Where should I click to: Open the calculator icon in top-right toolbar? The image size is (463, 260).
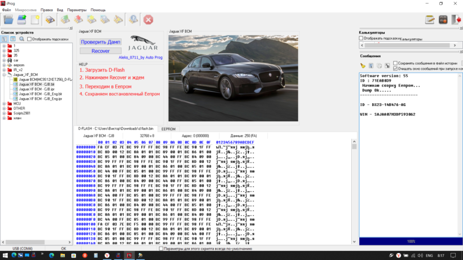[443, 19]
